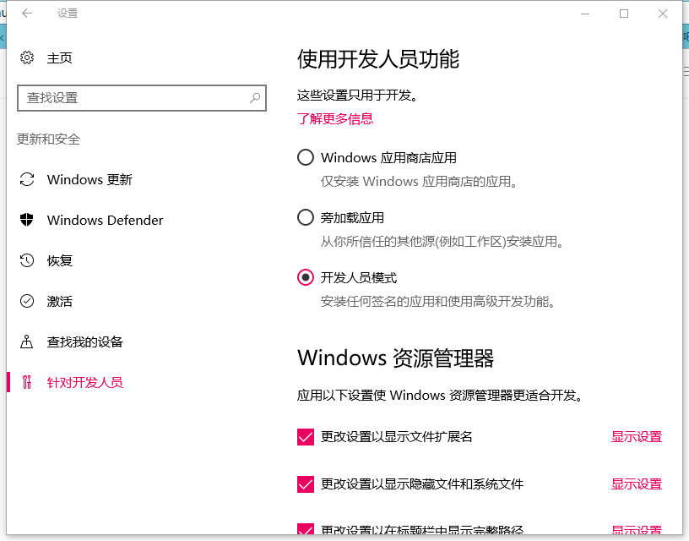Click the 恢复 history icon
The height and width of the screenshot is (541, 689).
[x=27, y=260]
